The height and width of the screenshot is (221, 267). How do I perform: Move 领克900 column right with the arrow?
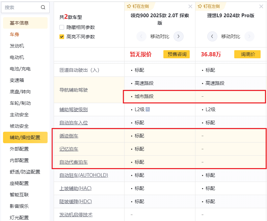[178, 36]
